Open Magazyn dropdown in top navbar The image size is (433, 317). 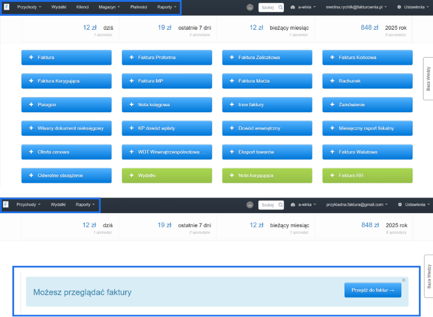109,7
